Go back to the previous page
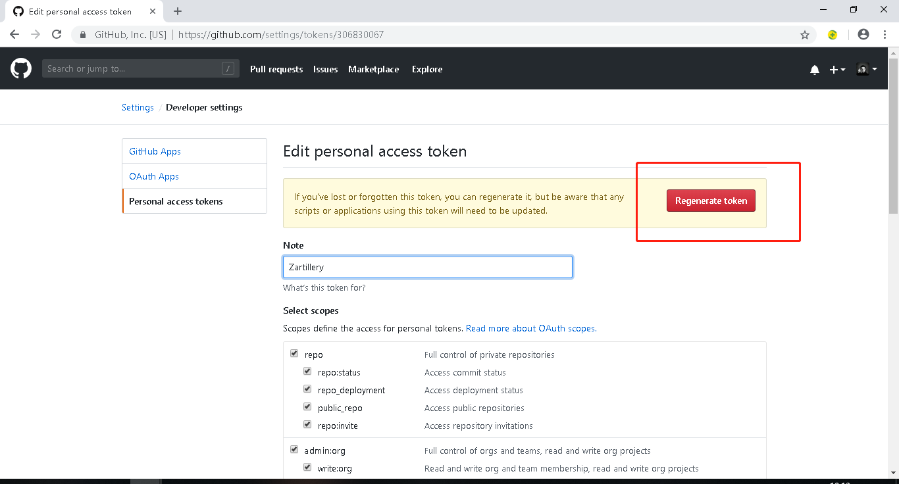 tap(14, 35)
